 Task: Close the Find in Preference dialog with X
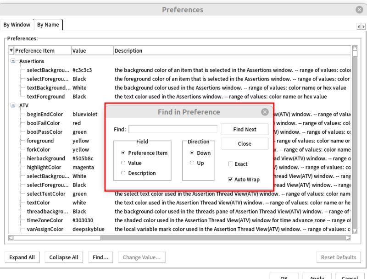point(265,112)
